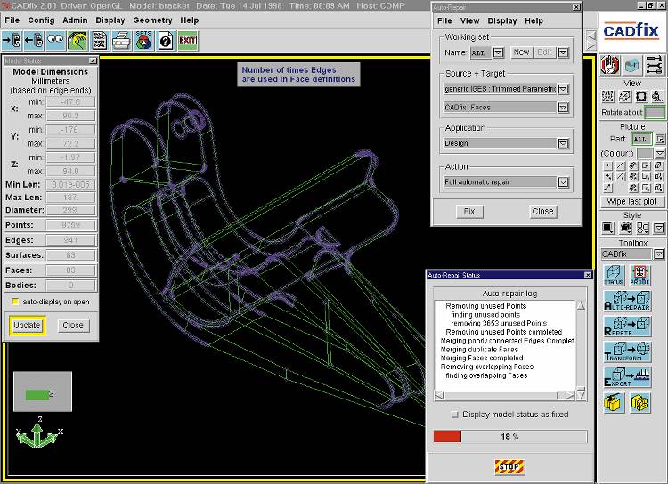Click the green EXIT toolbar icon
This screenshot has height=484, width=668.
(x=188, y=41)
